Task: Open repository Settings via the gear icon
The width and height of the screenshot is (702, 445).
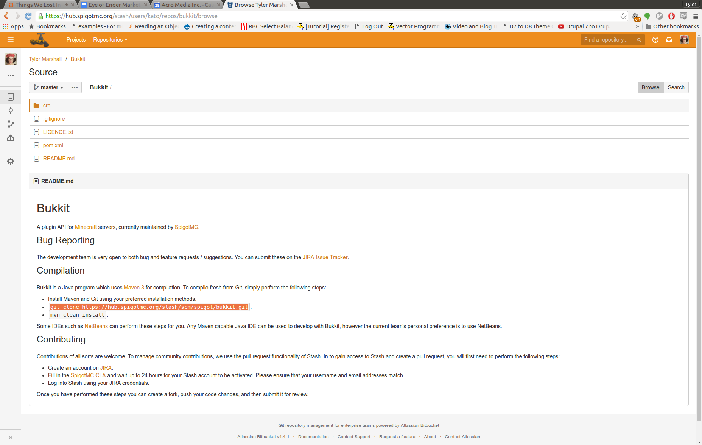Action: click(x=10, y=161)
